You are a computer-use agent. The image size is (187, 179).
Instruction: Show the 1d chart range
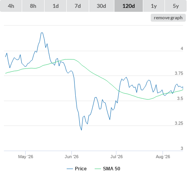click(x=56, y=6)
